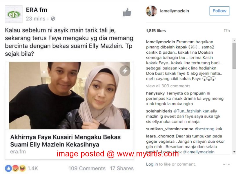Open the ERA fm logo avatar

coord(14,14)
